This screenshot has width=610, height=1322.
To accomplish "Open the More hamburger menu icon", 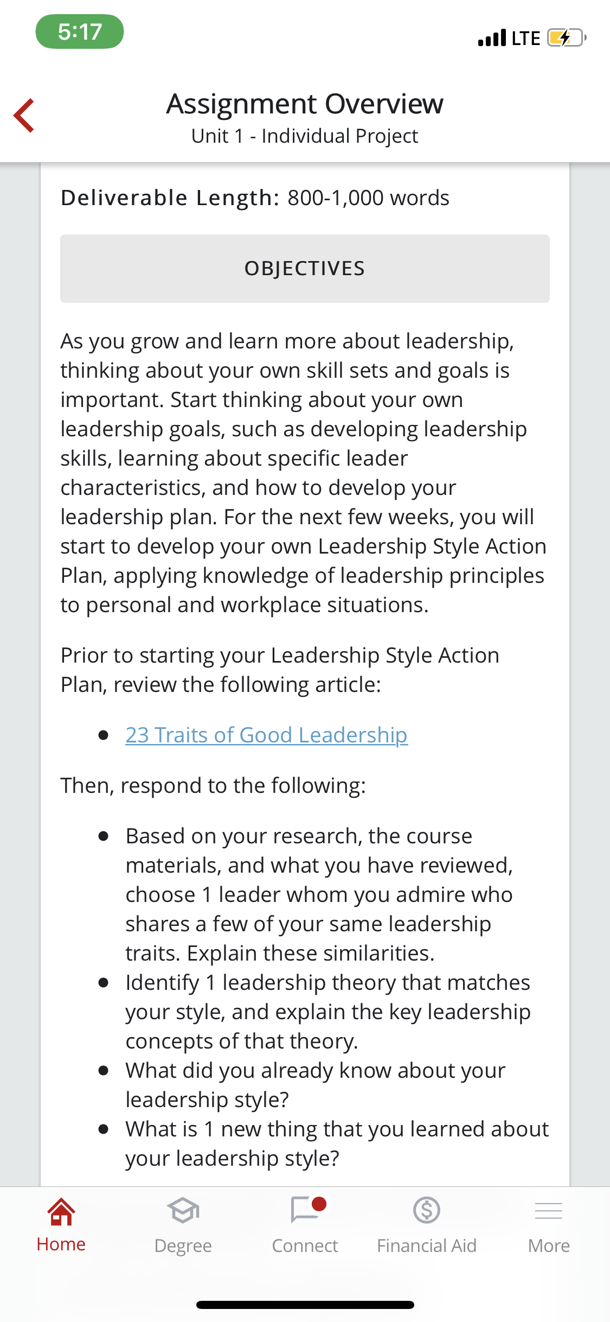I will (x=549, y=1211).
